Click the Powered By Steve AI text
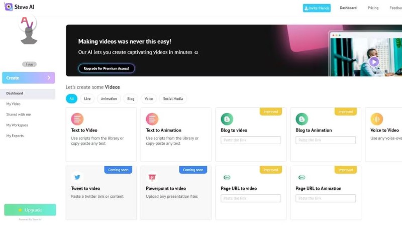 click(x=30, y=219)
